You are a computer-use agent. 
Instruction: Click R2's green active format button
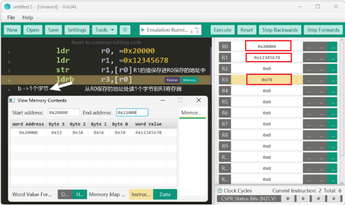332,68
